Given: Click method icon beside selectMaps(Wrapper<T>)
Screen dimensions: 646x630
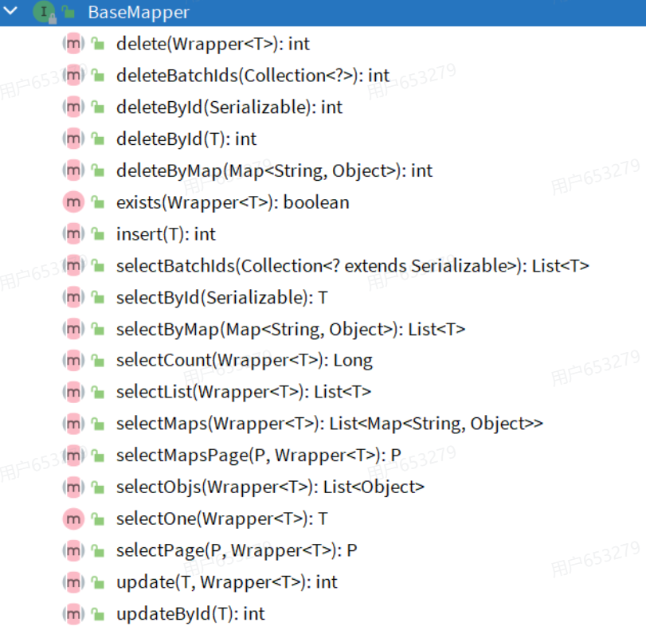Looking at the screenshot, I should (73, 424).
